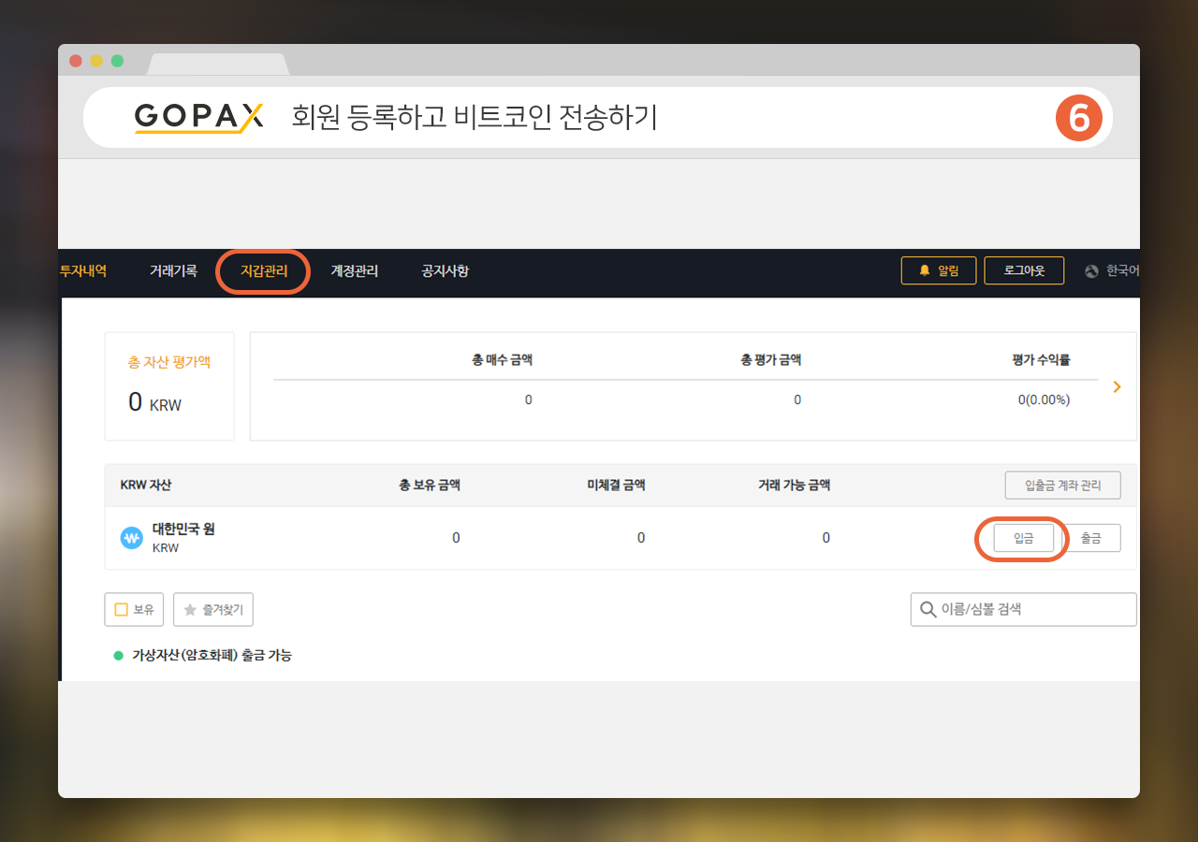This screenshot has width=1198, height=842.
Task: Click the 총 보유 금액 column header
Action: (430, 485)
